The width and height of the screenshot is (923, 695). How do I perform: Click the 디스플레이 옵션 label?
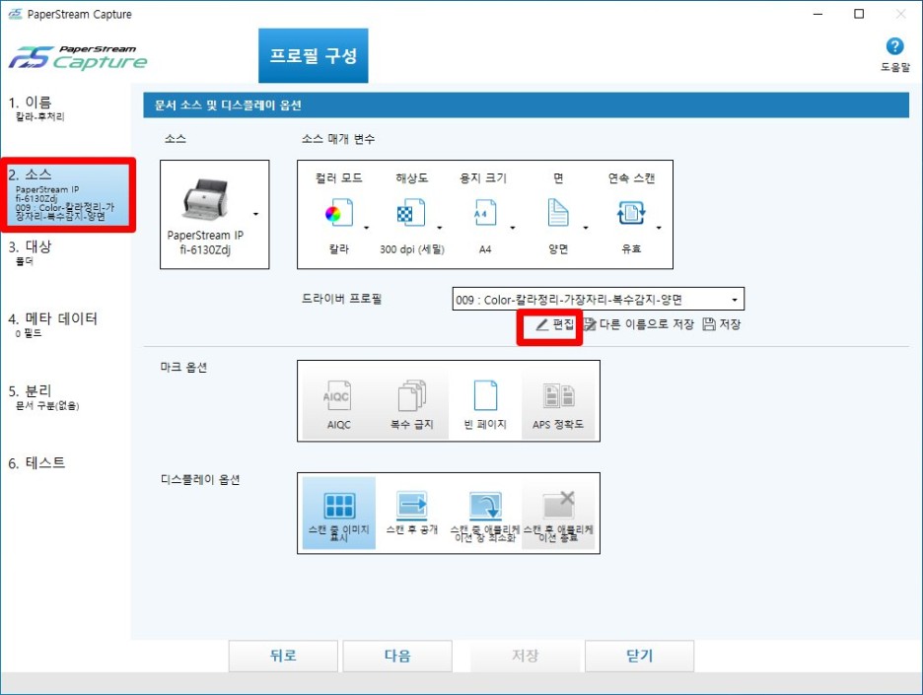pos(200,480)
